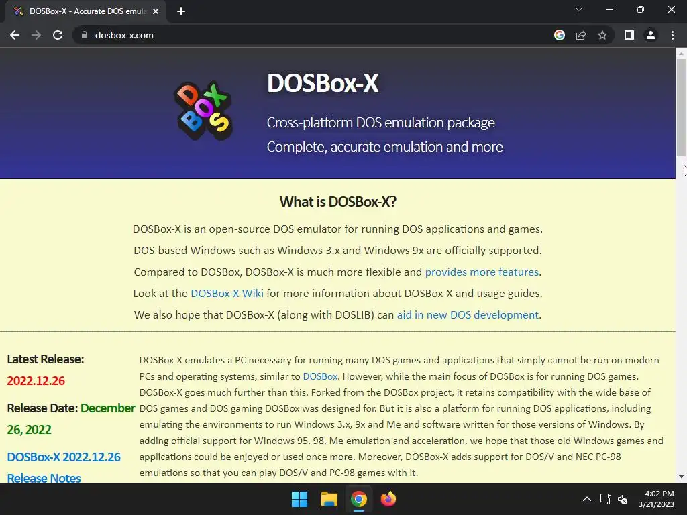687x515 pixels.
Task: Open a new tab with plus button
Action: (181, 11)
